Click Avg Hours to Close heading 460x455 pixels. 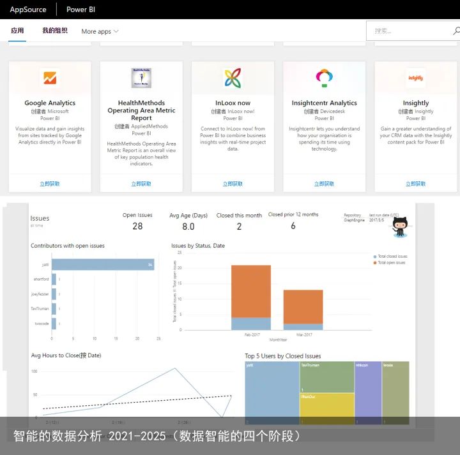click(x=66, y=355)
